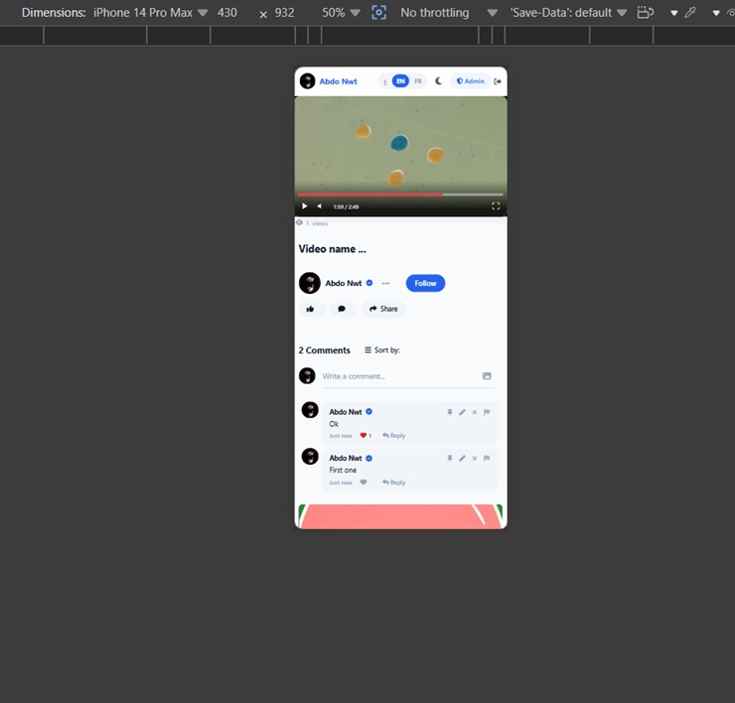Click the logout icon in the header

[x=498, y=81]
